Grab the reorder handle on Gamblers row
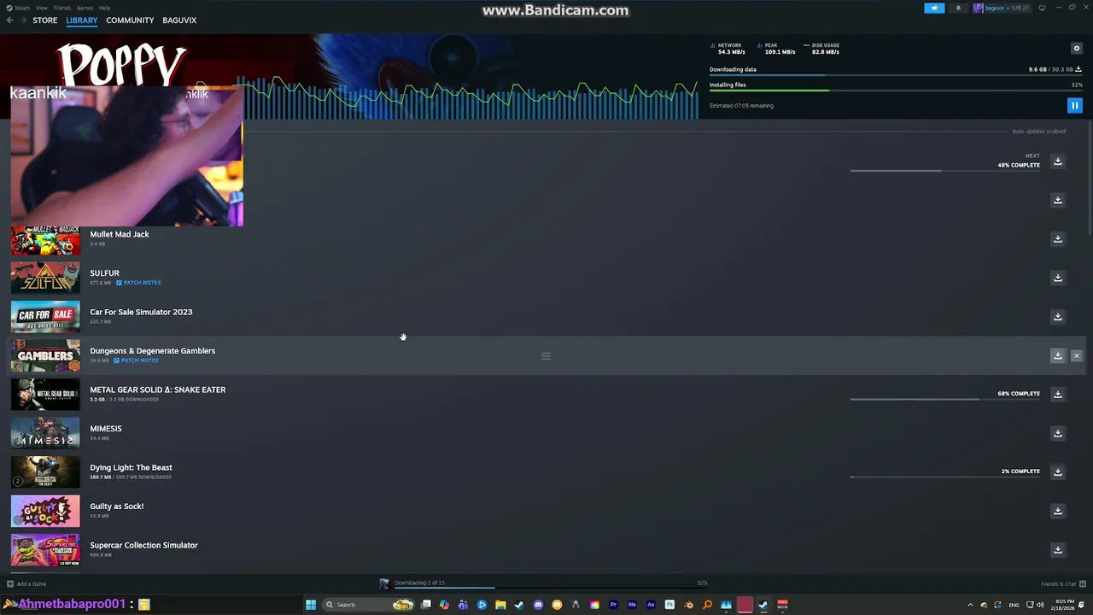This screenshot has width=1093, height=615. (x=546, y=356)
